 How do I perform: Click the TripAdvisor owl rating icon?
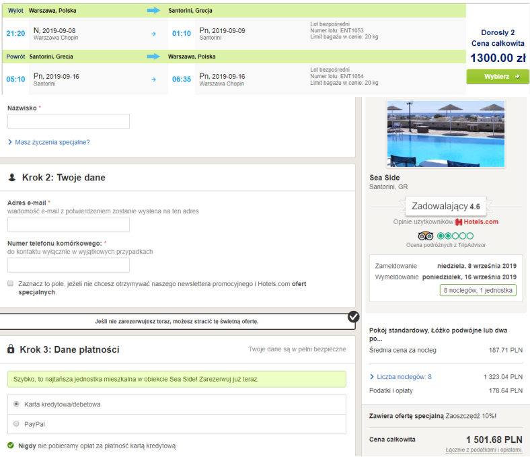click(x=425, y=236)
